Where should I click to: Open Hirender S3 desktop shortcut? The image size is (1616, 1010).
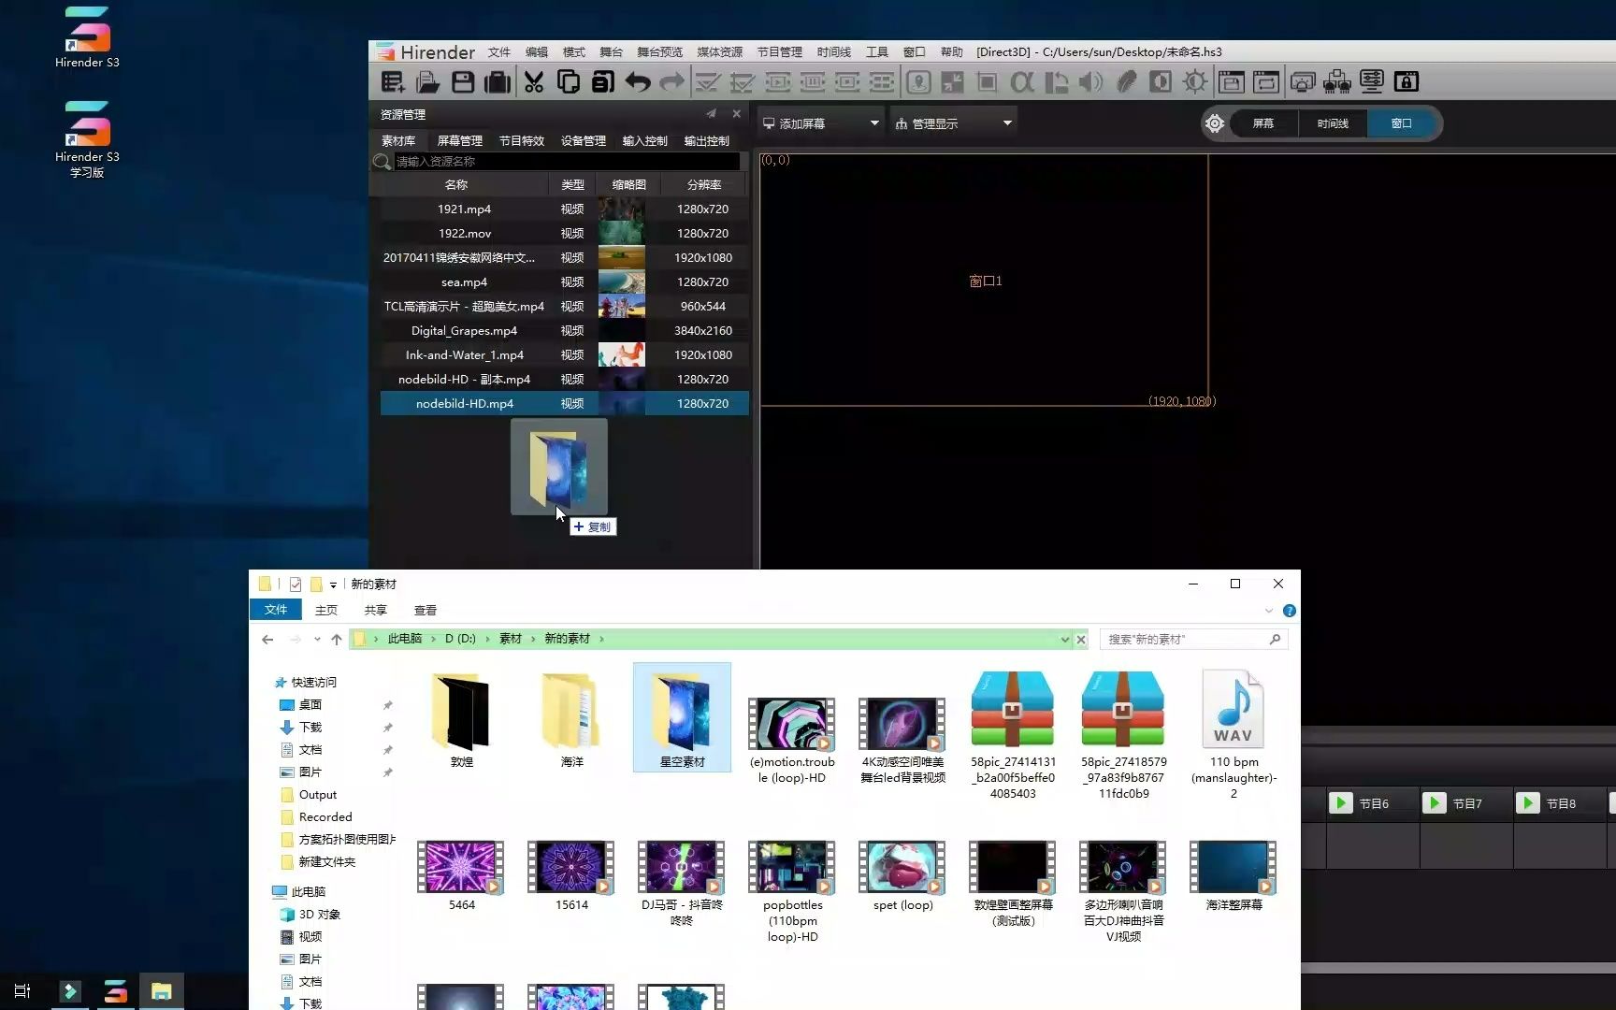pyautogui.click(x=87, y=38)
